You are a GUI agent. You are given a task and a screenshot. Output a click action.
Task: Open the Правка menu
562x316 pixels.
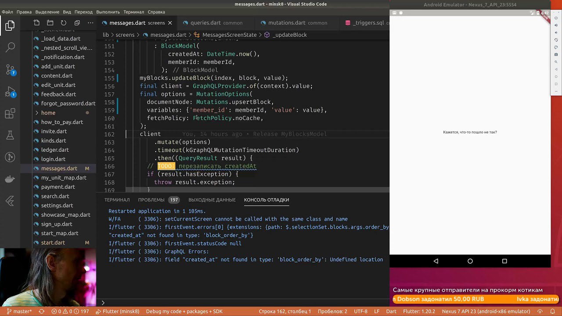tap(24, 12)
